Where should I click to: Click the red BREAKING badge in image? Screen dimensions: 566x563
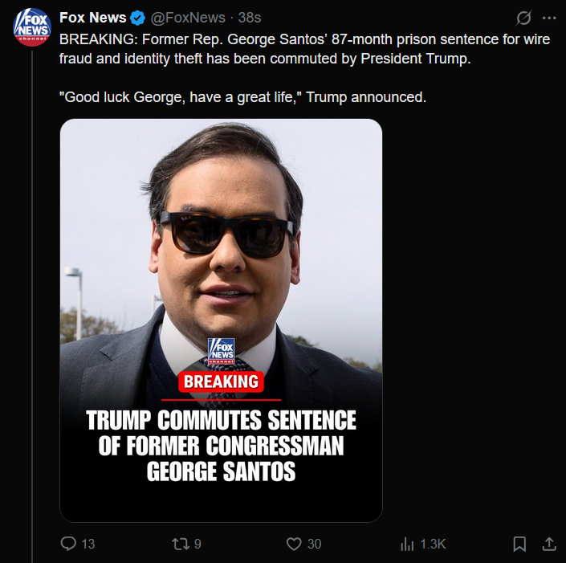pos(221,381)
